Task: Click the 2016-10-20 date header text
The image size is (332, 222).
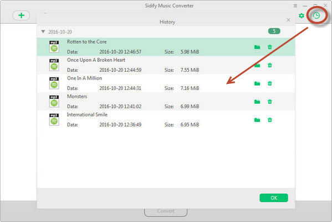Action: coord(60,32)
